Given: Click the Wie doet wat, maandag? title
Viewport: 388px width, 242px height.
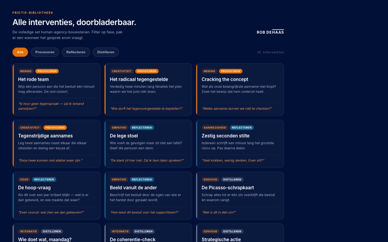Looking at the screenshot, I should (45, 240).
